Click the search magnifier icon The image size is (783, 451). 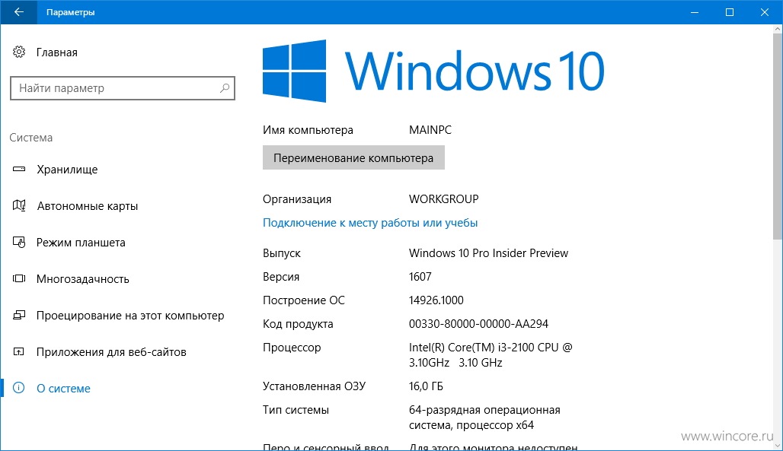(x=224, y=88)
